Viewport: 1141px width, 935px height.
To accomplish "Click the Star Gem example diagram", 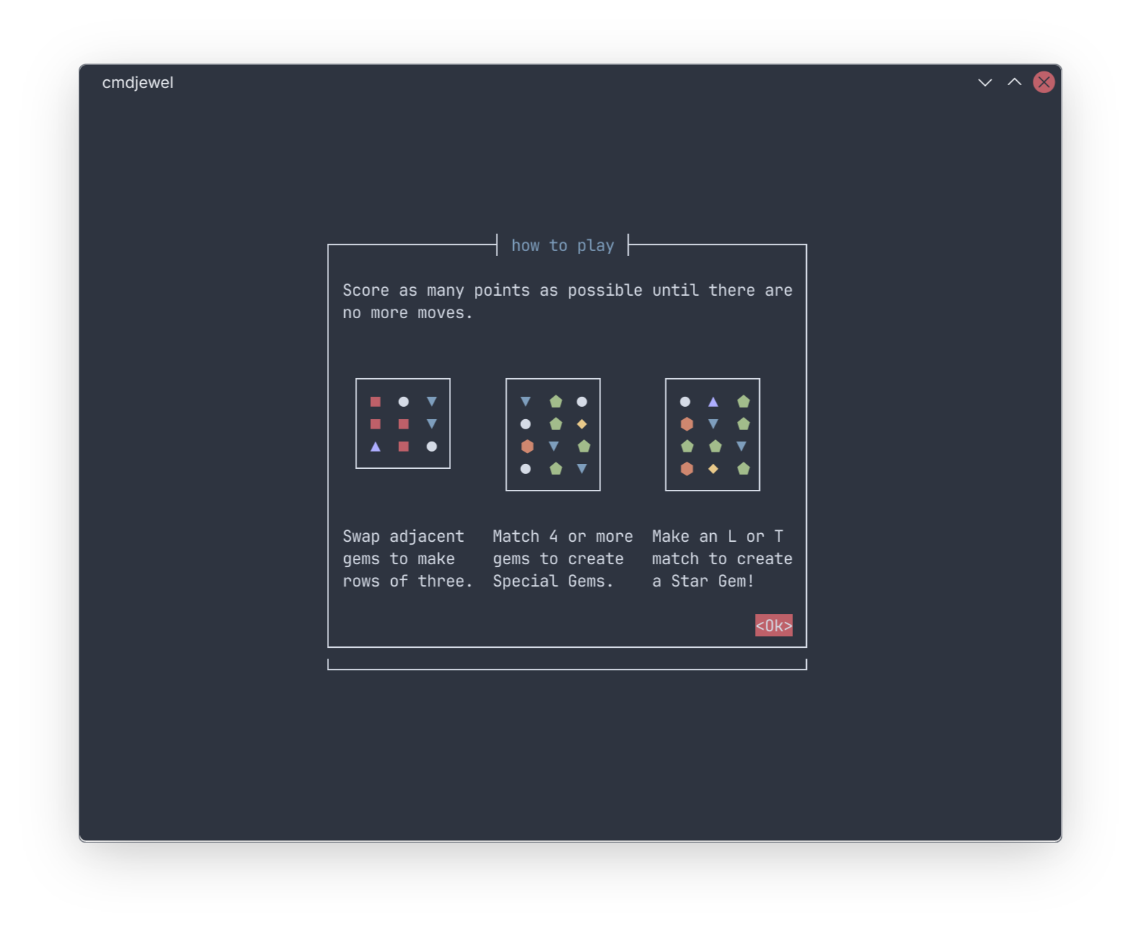I will point(712,434).
